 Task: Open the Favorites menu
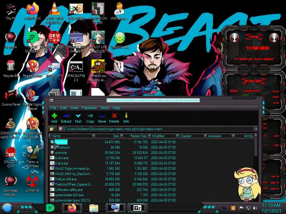pos(89,108)
